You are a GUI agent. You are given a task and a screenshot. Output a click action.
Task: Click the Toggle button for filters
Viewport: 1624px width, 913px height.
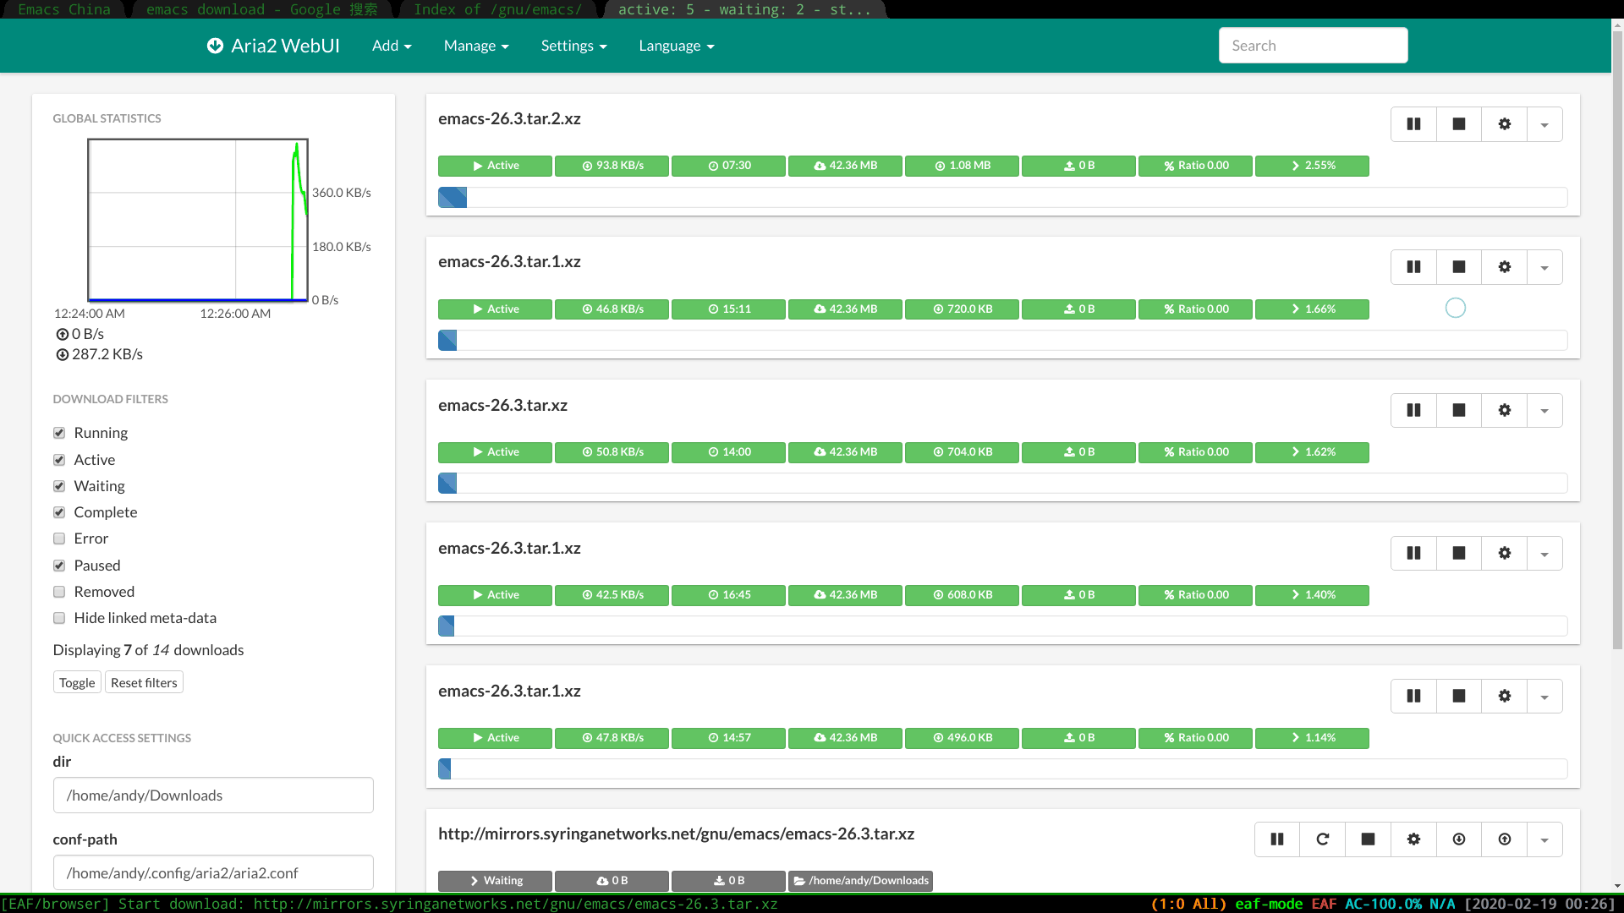[76, 682]
